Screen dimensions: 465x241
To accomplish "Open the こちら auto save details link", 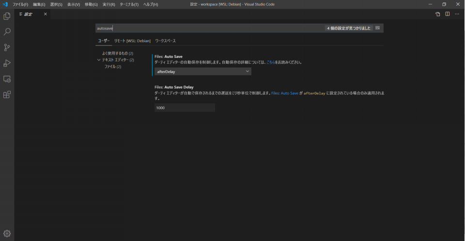I will tap(270, 62).
